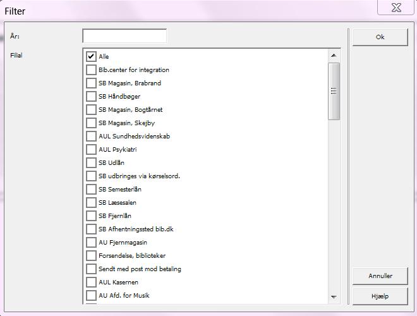Check AUL Sundhedsvidenskab
This screenshot has height=316, width=417.
91,136
